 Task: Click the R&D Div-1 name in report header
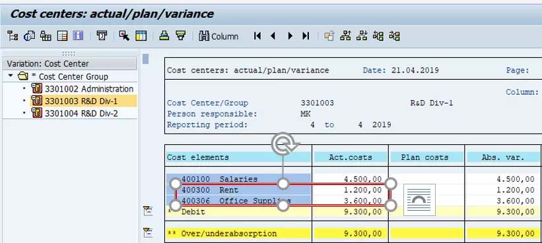click(x=431, y=103)
